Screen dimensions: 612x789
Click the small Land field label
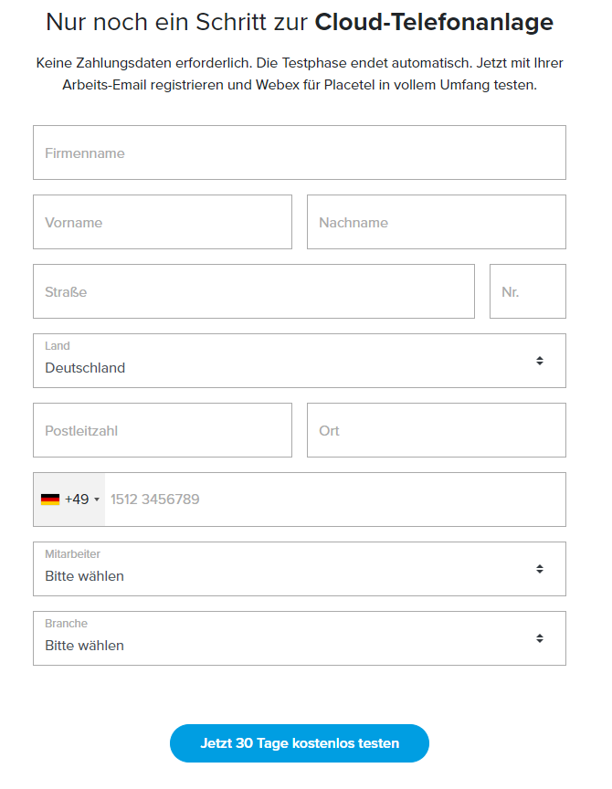58,346
